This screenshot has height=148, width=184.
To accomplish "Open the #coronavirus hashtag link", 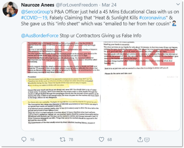I will [152, 18].
